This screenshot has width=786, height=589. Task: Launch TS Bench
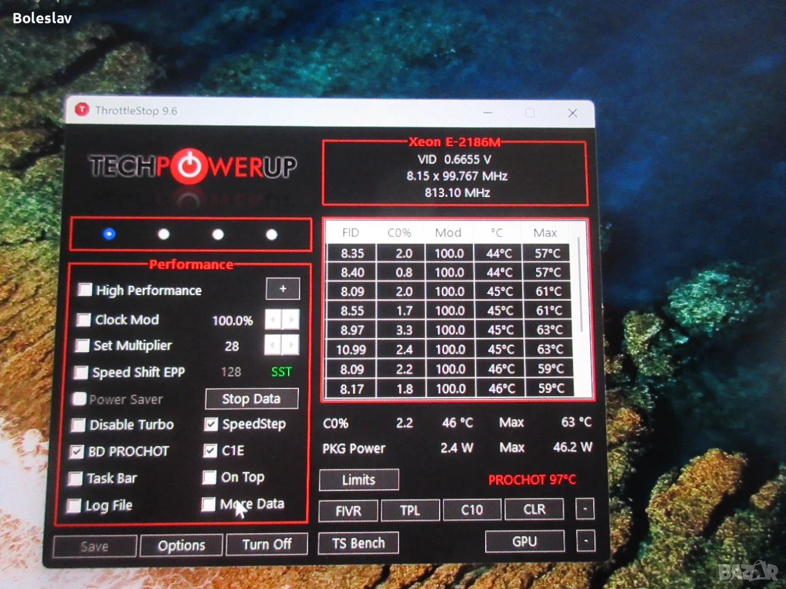tap(359, 543)
